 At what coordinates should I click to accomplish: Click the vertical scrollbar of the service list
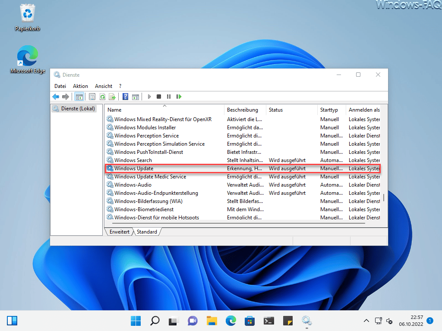[384, 198]
